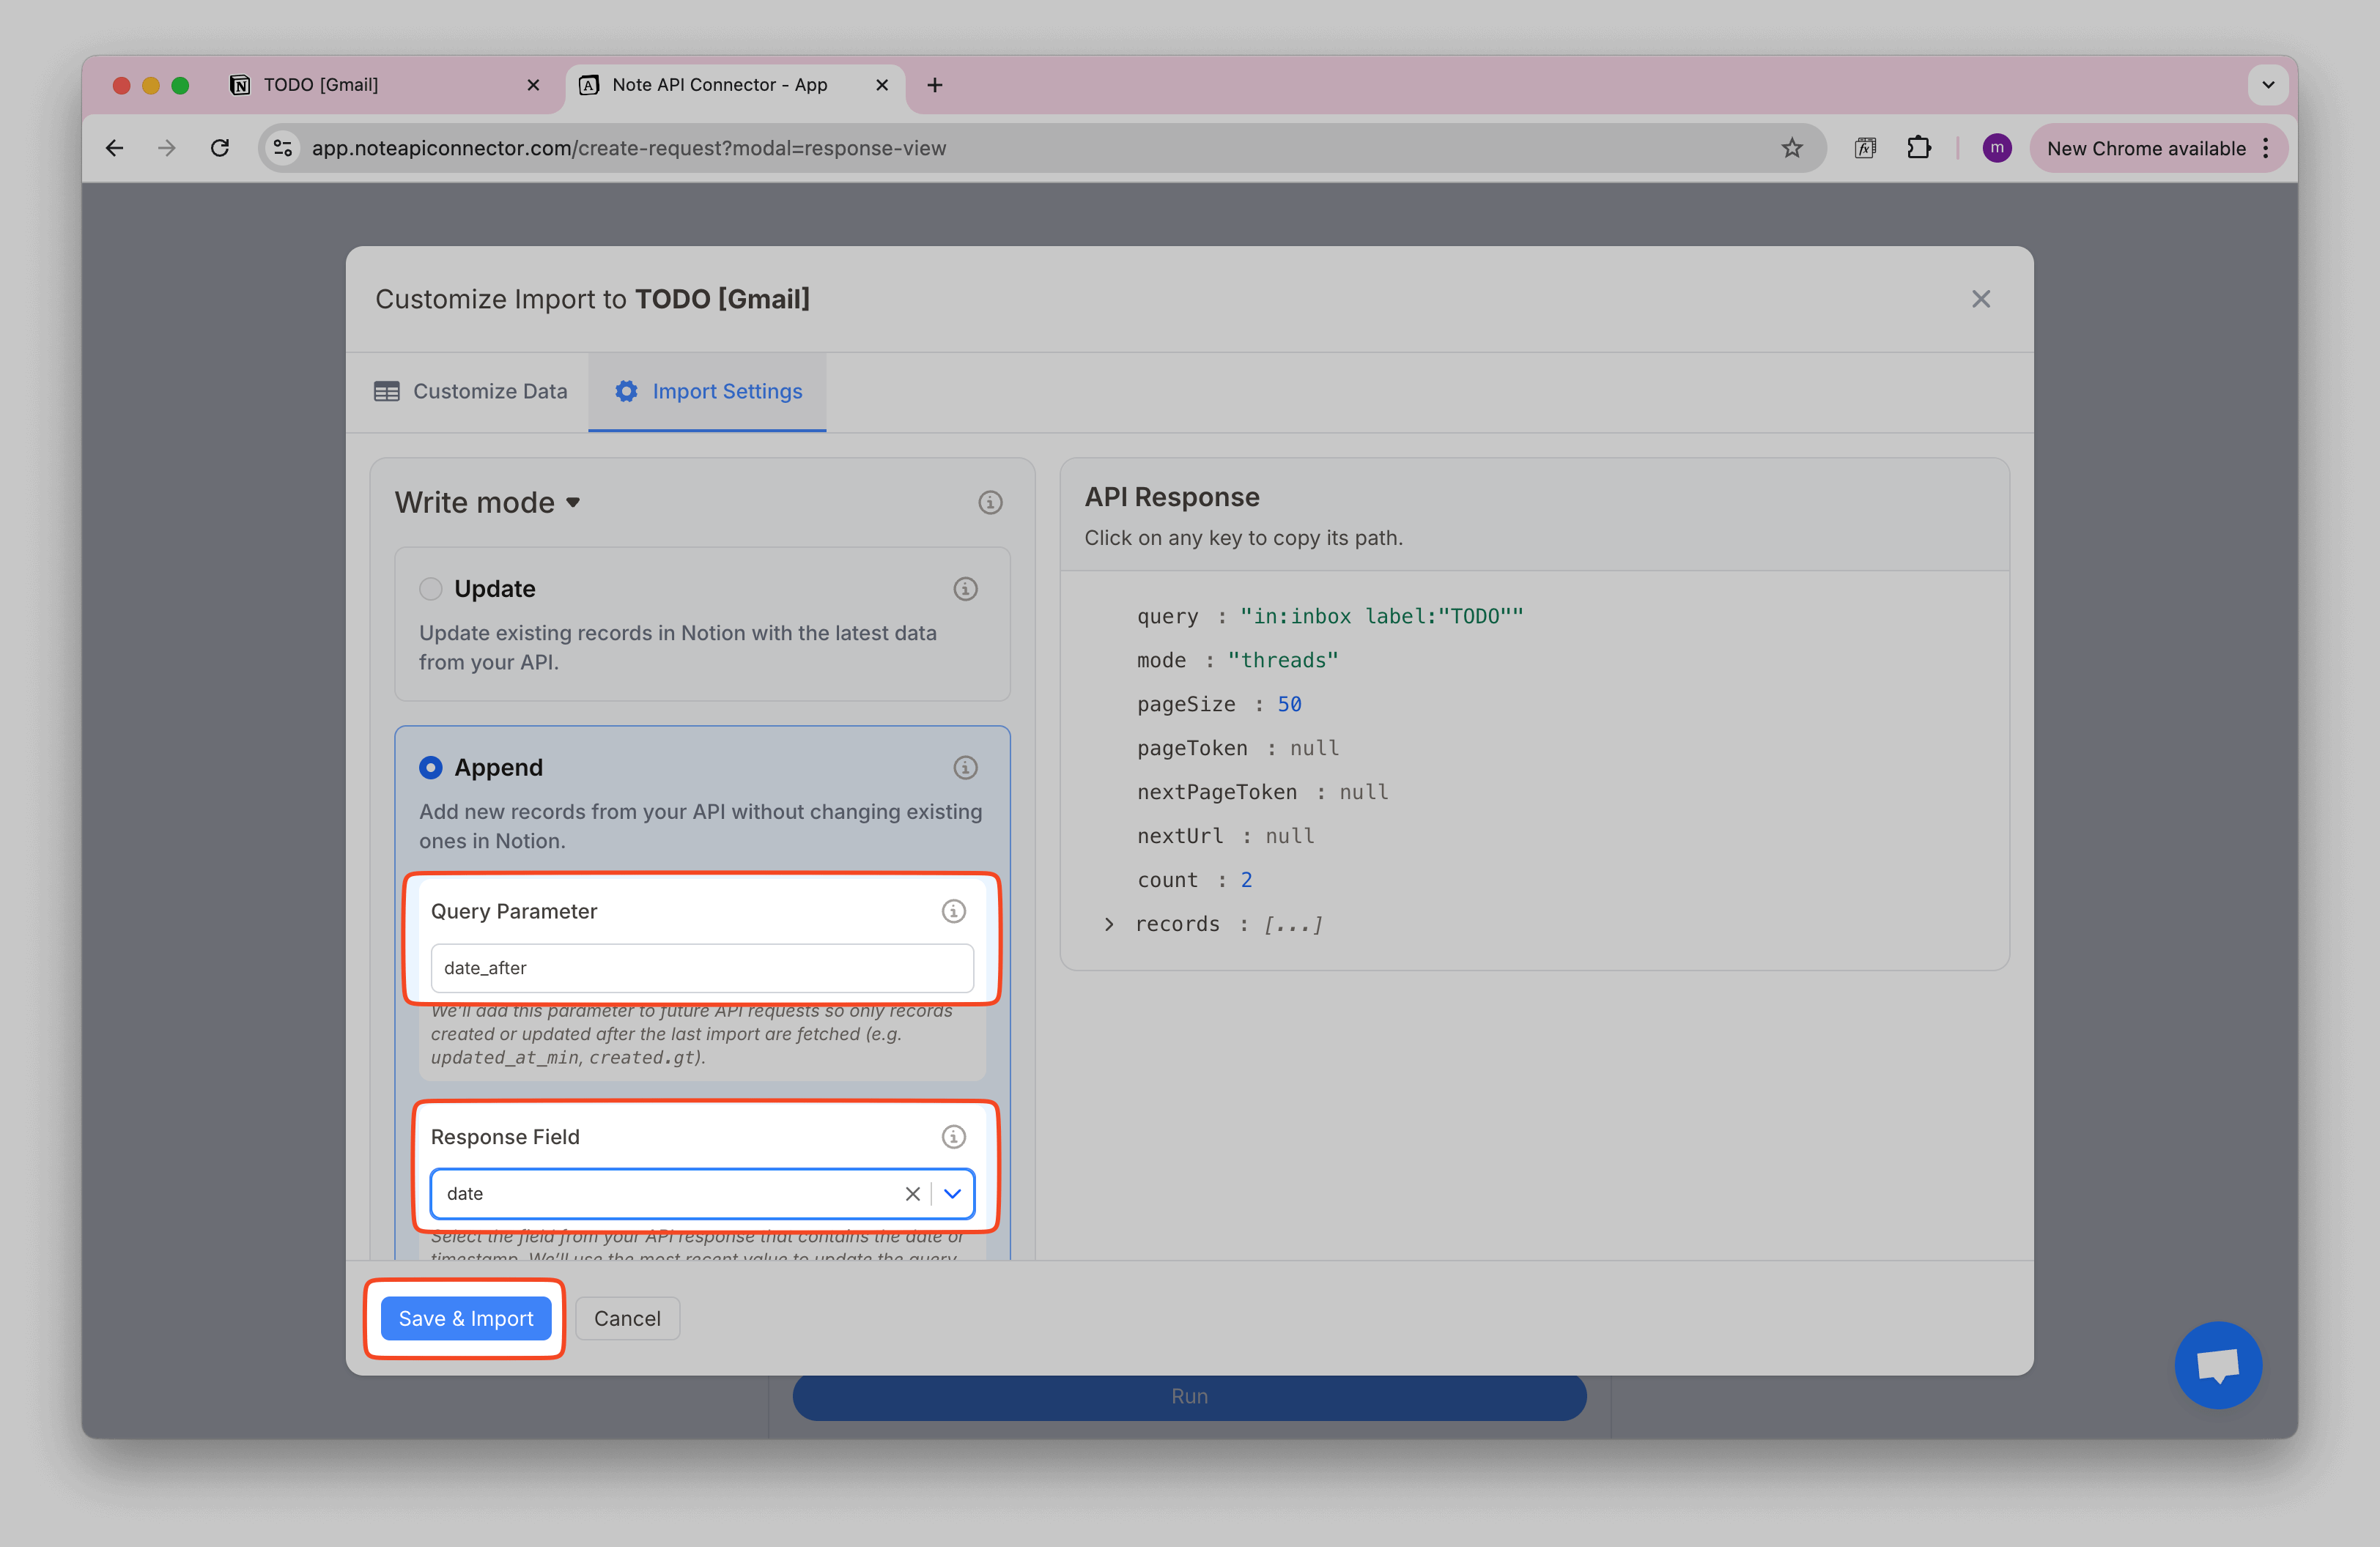
Task: Click the Cancel button
Action: (627, 1318)
